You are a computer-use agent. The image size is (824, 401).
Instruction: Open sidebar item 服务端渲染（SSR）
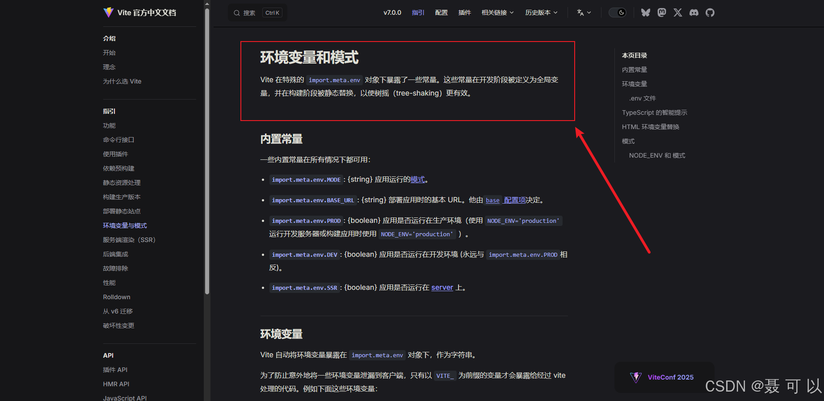pos(129,240)
